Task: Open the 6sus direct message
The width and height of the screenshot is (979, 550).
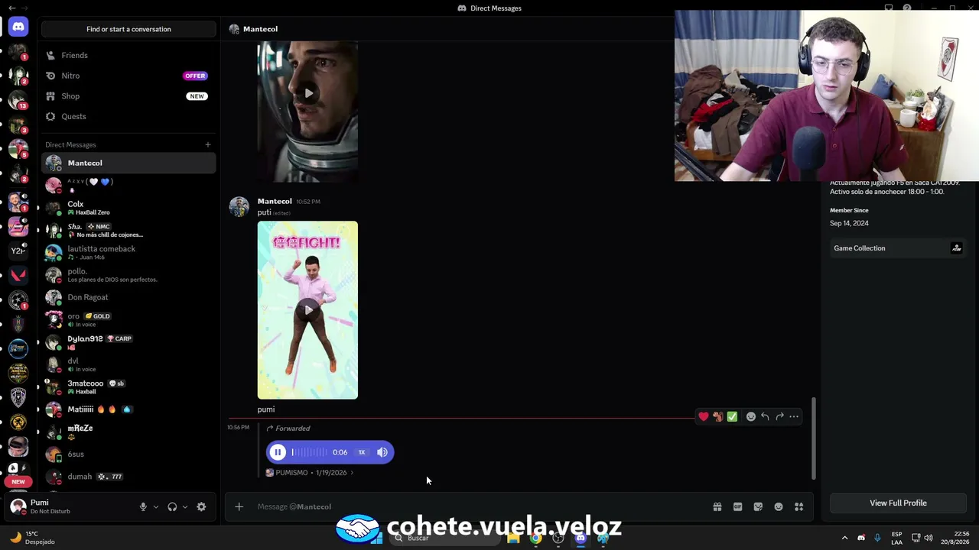Action: [x=128, y=455]
